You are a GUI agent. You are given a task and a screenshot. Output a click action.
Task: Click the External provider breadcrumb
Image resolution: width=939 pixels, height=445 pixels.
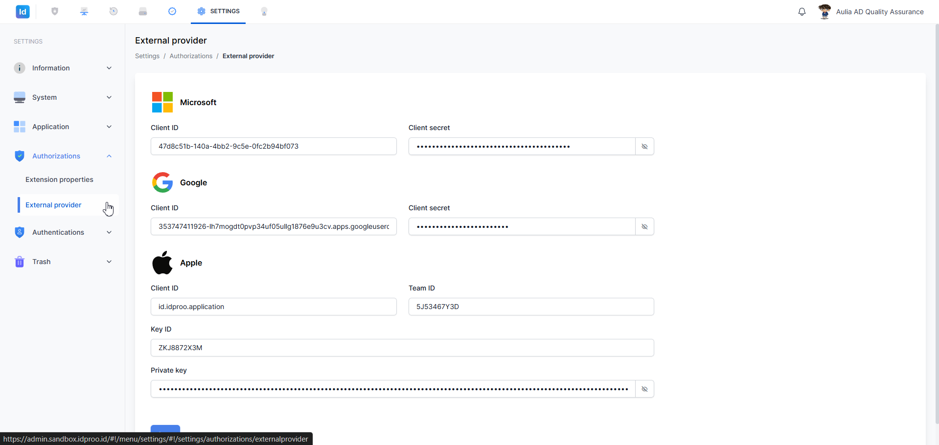point(248,56)
